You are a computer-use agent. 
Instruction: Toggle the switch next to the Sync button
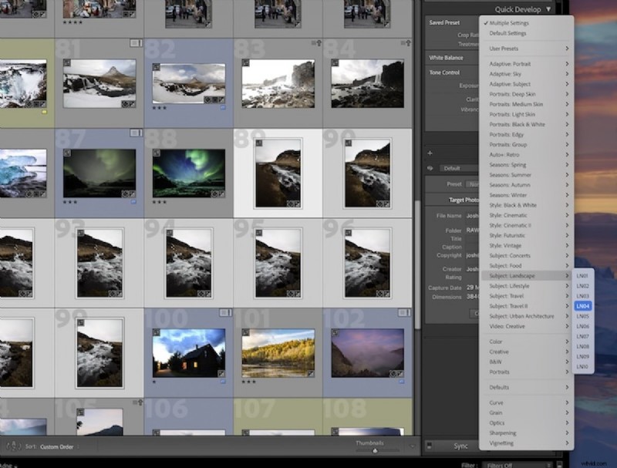pos(428,446)
